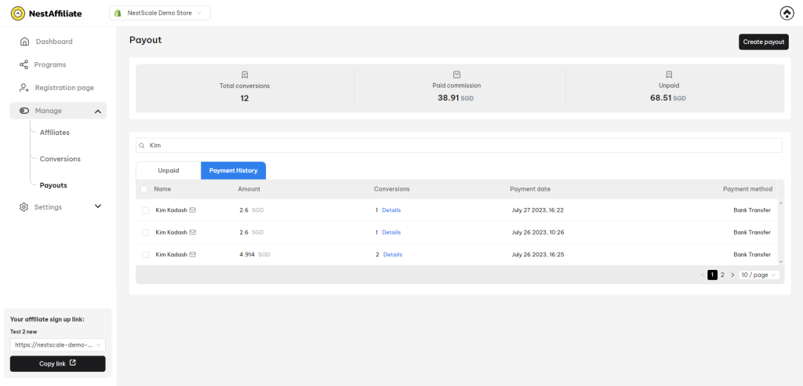Go to page 2
Screen dimensions: 803x386
click(x=722, y=275)
